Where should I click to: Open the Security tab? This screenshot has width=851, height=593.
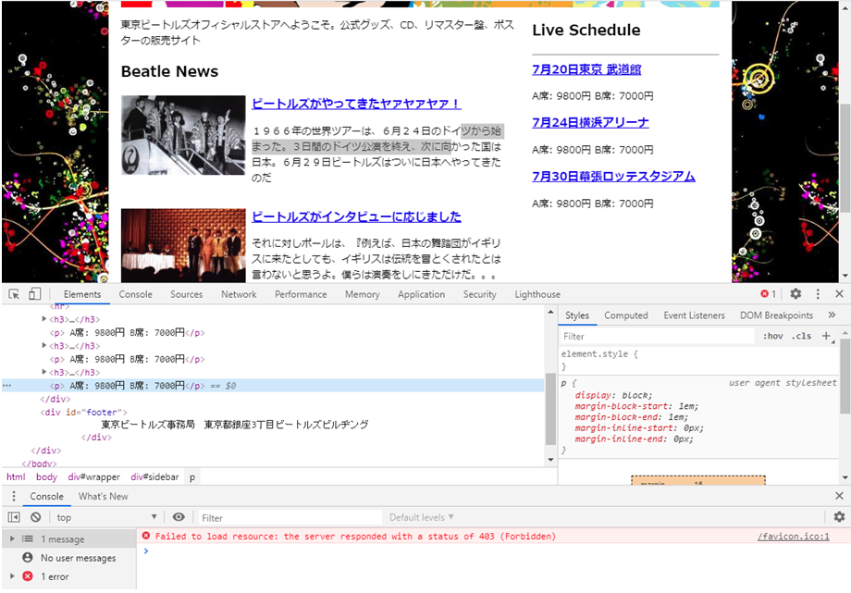pyautogui.click(x=480, y=294)
